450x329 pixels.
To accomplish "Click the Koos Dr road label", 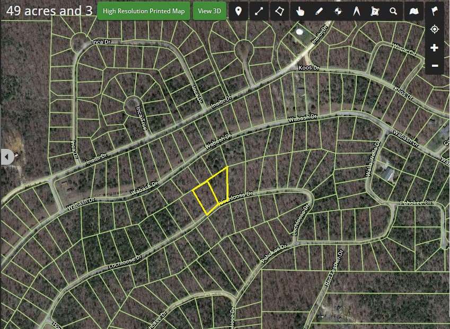I will pyautogui.click(x=310, y=68).
